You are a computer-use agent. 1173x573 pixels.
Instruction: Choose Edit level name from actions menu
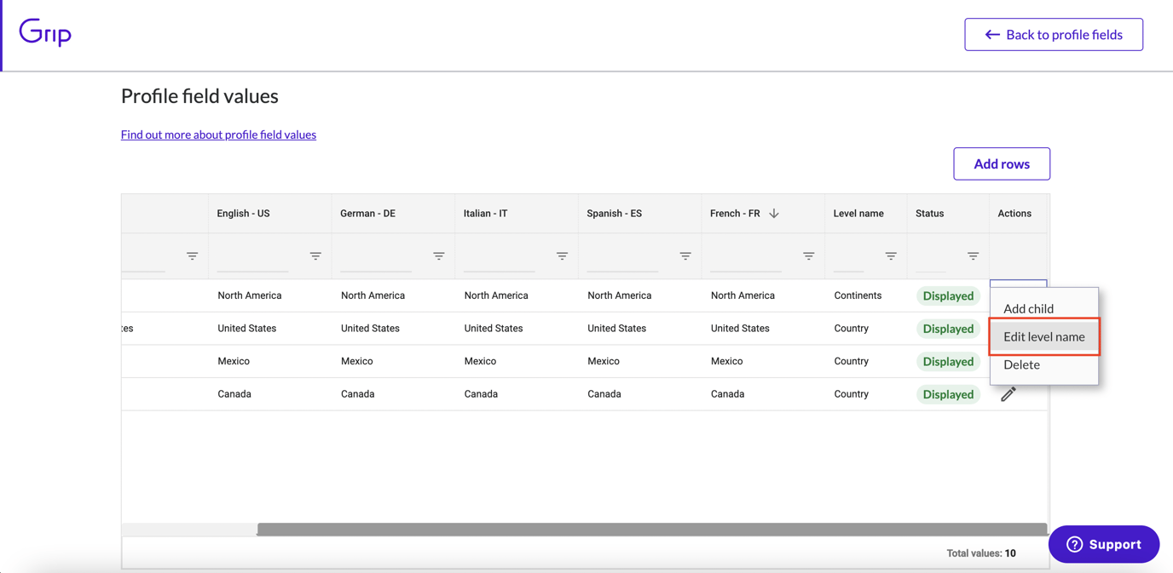1044,336
